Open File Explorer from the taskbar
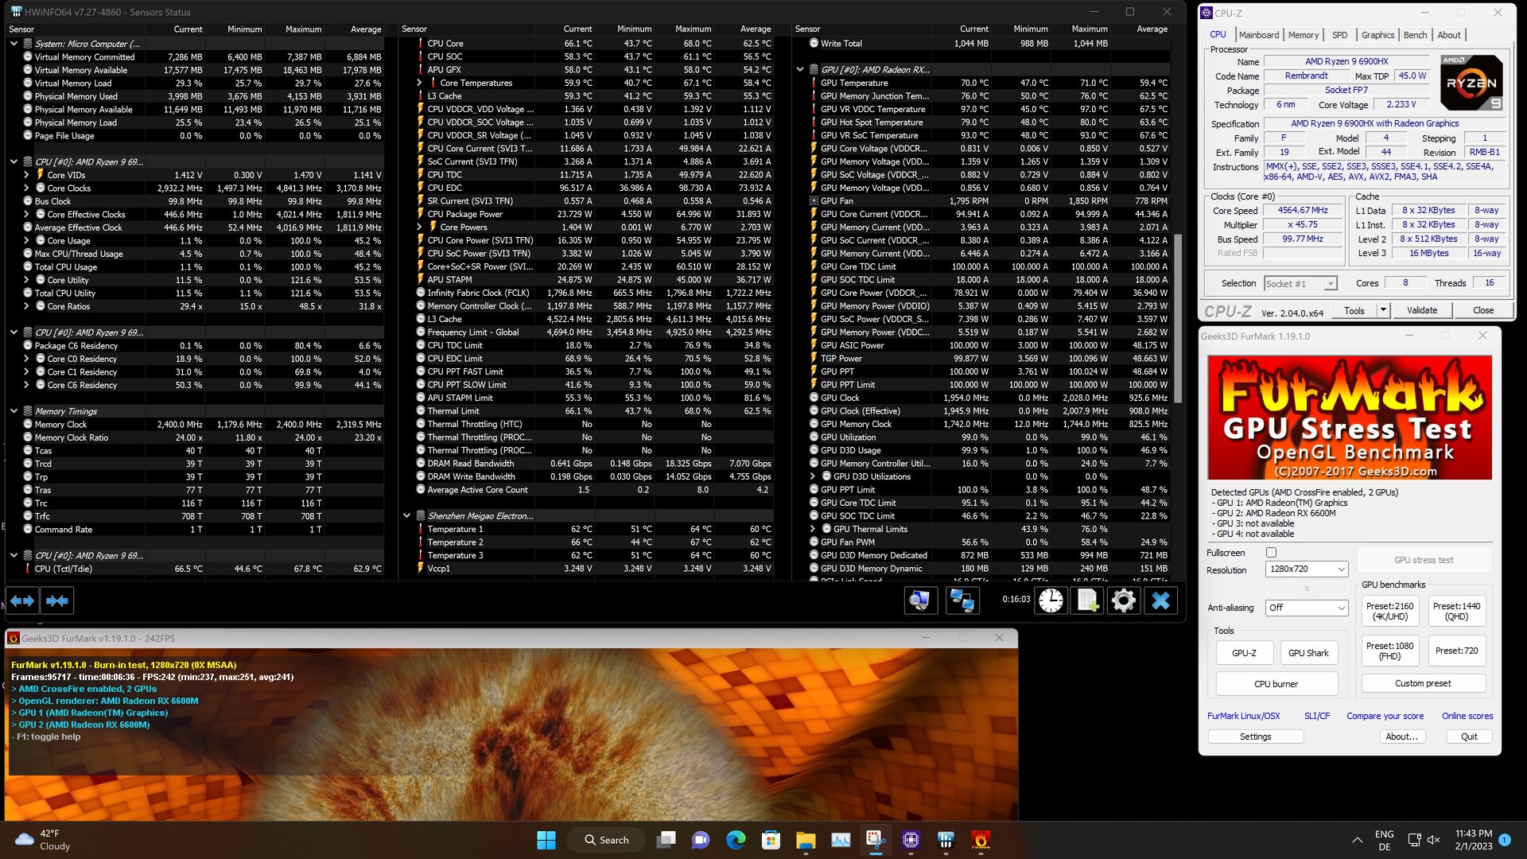1527x859 pixels. (806, 840)
